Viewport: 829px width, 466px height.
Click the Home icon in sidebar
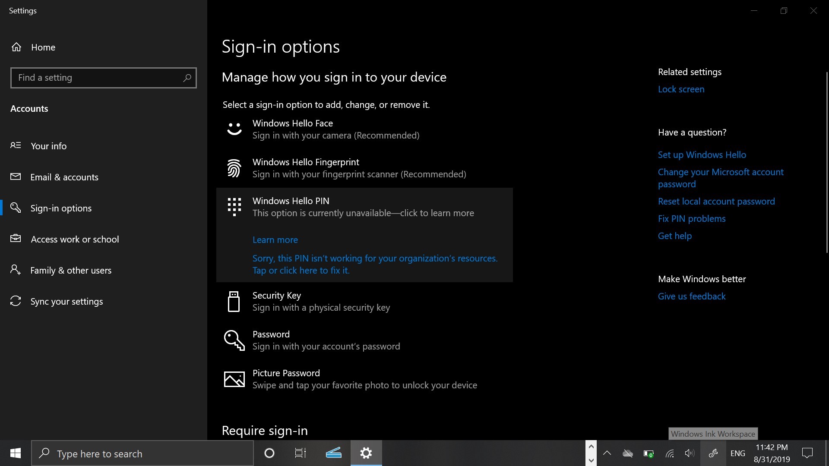(x=16, y=47)
